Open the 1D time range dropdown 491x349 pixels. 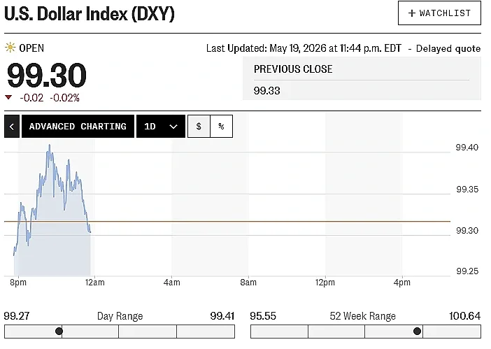click(161, 126)
